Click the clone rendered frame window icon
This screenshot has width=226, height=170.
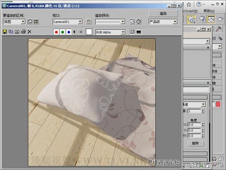pos(17,32)
